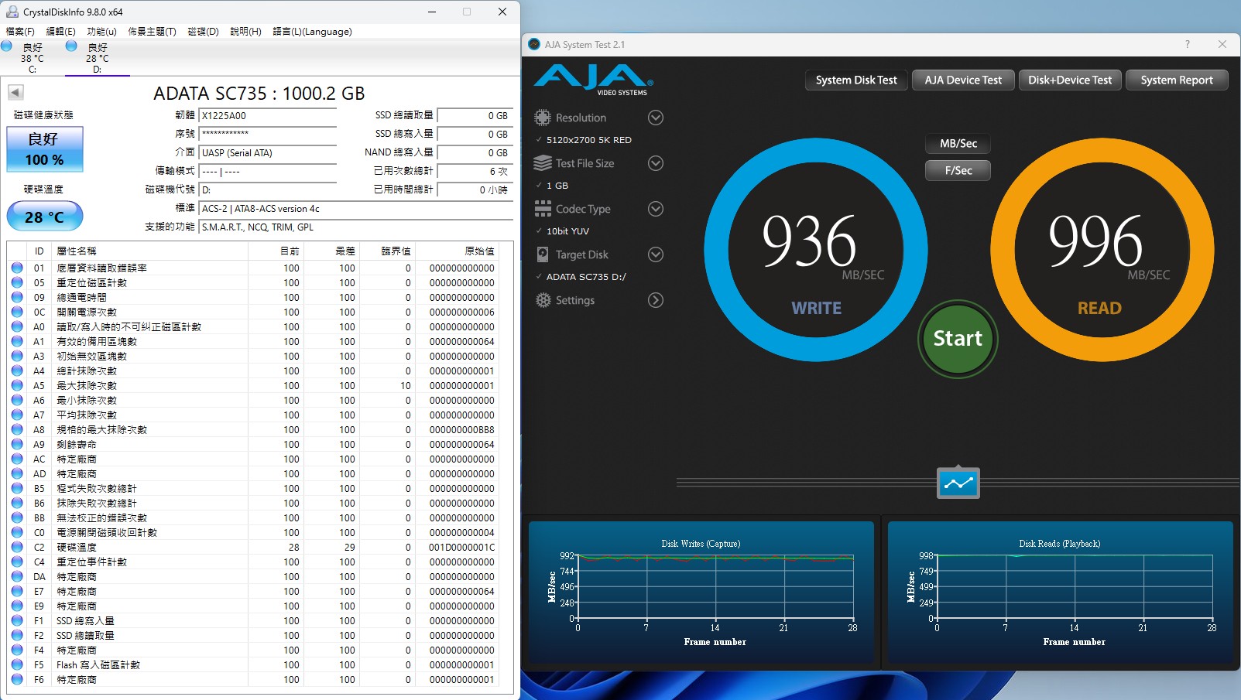
Task: Open the 磁碟(D) menu
Action: tap(204, 32)
